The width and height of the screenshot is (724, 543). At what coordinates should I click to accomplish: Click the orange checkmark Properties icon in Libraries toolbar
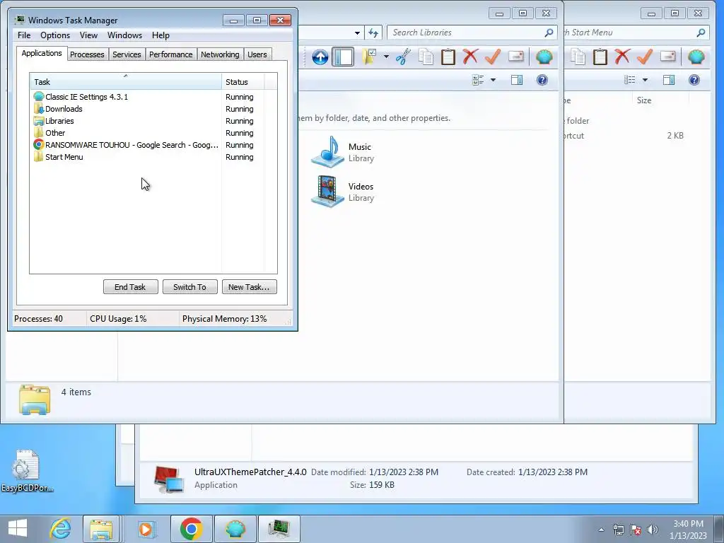point(493,57)
